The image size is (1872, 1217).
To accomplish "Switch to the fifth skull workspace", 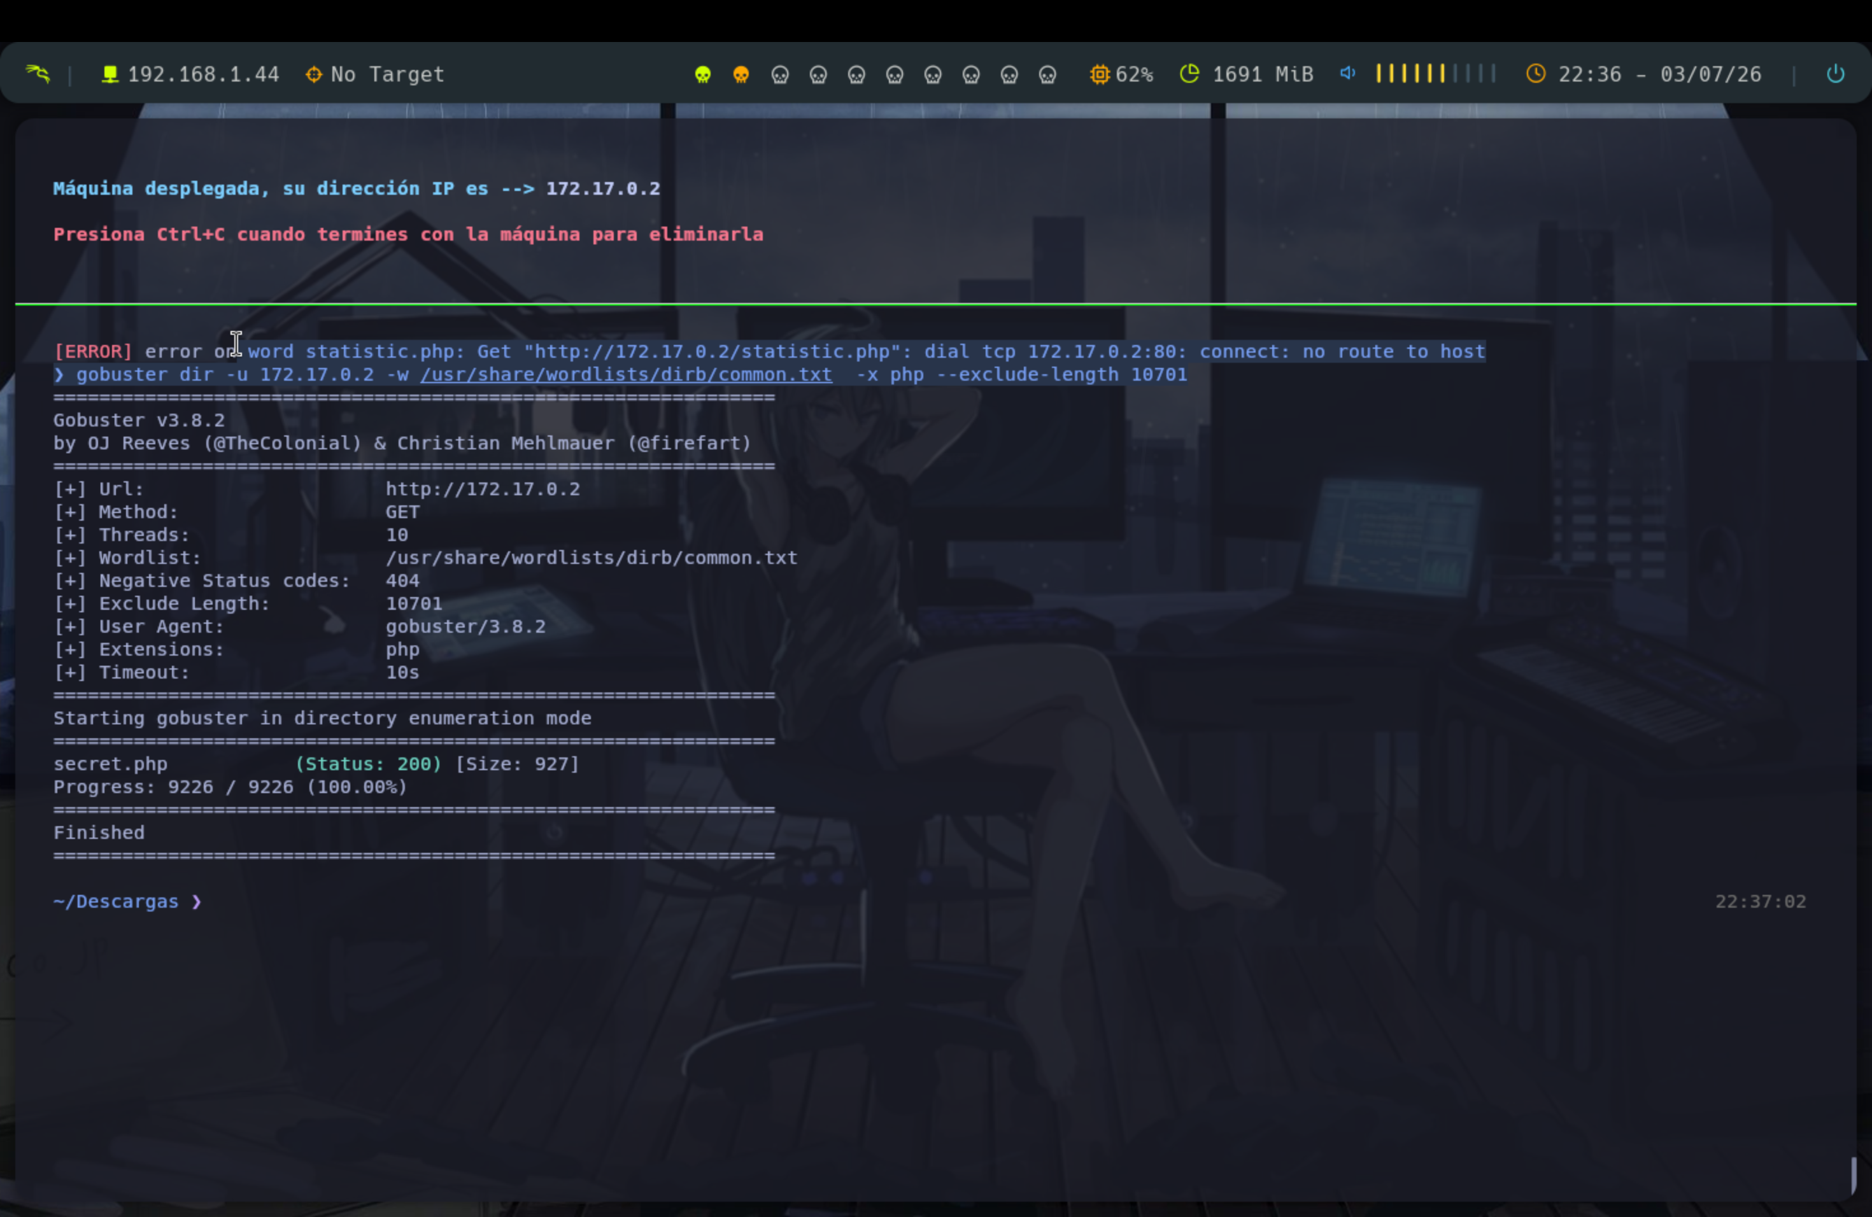I will (856, 74).
